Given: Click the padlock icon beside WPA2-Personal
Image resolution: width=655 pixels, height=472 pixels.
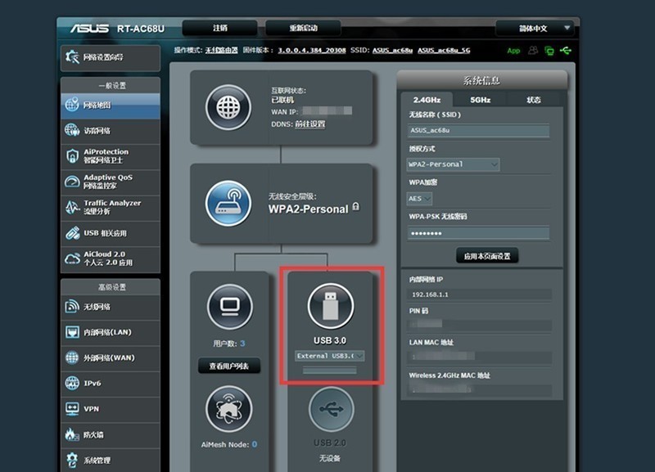Looking at the screenshot, I should 356,207.
